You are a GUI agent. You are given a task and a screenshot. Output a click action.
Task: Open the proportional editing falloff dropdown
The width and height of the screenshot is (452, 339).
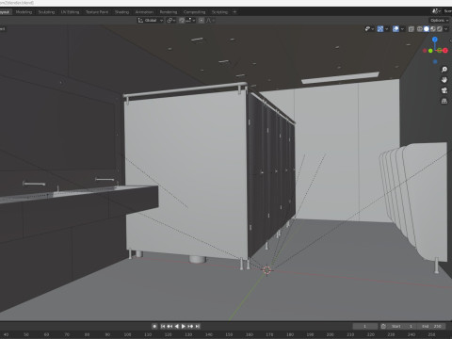(x=210, y=21)
